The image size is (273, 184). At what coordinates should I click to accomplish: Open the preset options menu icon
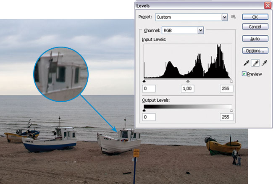(234, 17)
